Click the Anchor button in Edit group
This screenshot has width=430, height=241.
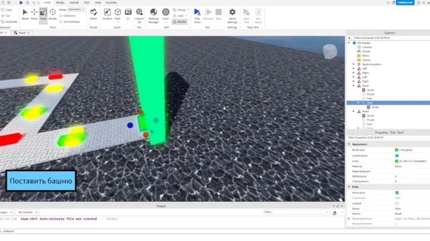pyautogui.click(x=179, y=21)
